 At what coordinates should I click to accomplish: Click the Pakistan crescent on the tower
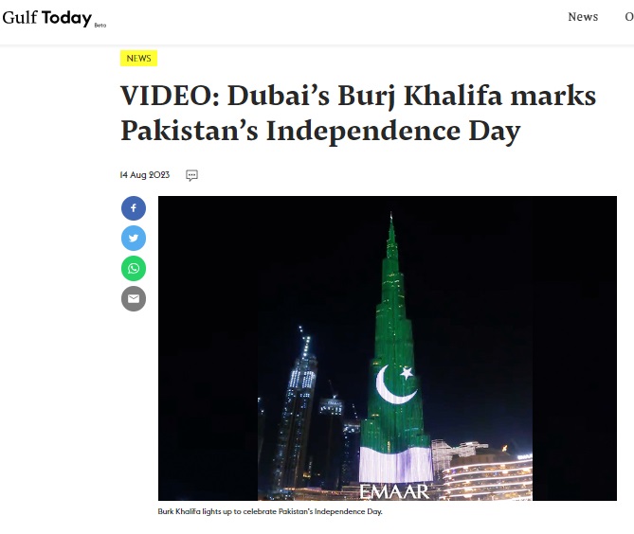click(x=395, y=384)
